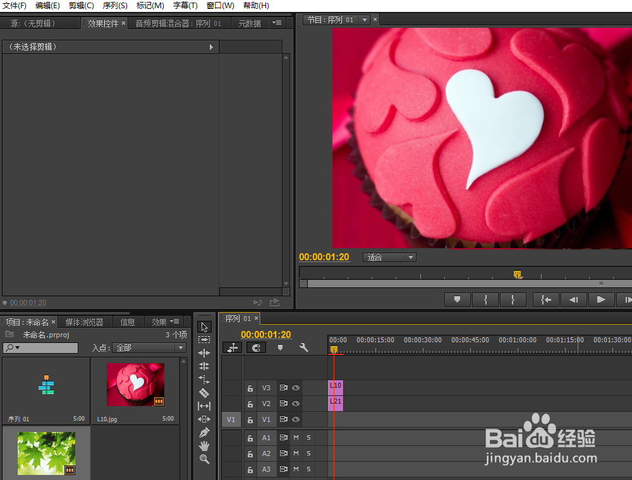The width and height of the screenshot is (632, 480).
Task: Mark out point in program monitor
Action: [x=513, y=299]
